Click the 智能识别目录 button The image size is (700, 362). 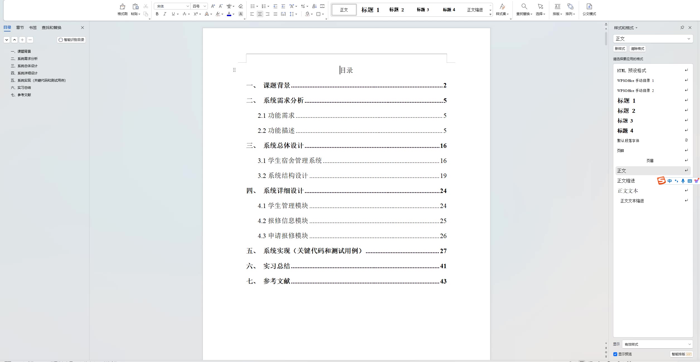[x=71, y=40]
